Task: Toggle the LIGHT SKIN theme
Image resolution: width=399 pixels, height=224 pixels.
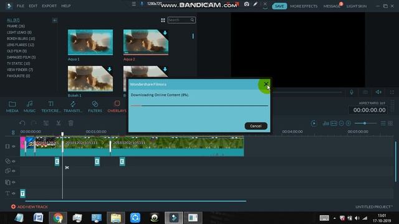Action: [356, 6]
